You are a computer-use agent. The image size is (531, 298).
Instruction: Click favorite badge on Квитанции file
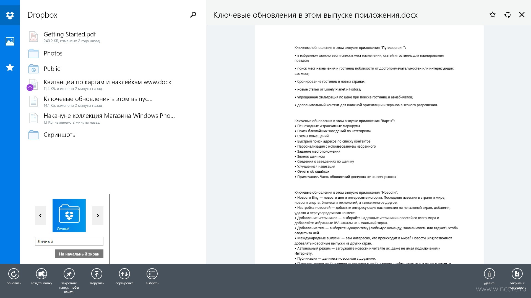(x=30, y=88)
